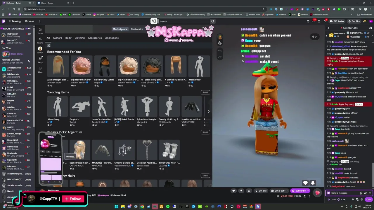The width and height of the screenshot is (374, 210).
Task: See all Today's Picks Argentum items
Action: tap(205, 132)
